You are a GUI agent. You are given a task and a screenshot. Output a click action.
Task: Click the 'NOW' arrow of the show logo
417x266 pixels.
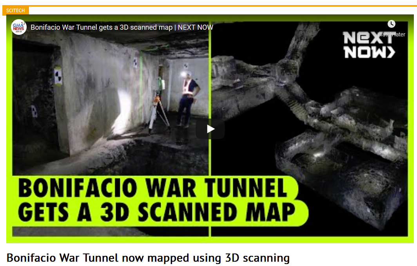(x=369, y=52)
